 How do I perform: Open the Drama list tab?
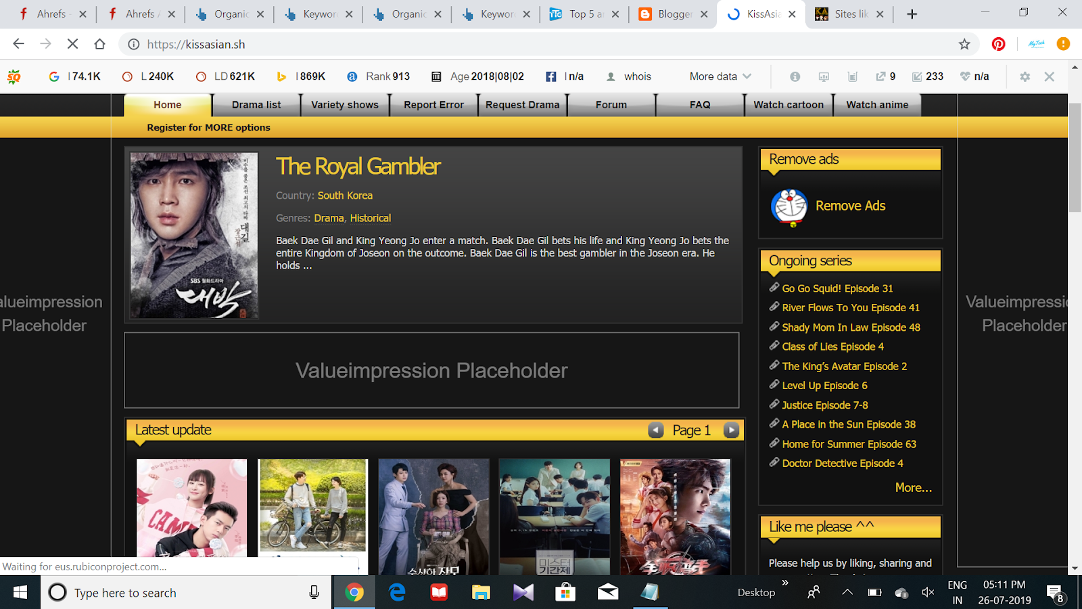tap(256, 105)
